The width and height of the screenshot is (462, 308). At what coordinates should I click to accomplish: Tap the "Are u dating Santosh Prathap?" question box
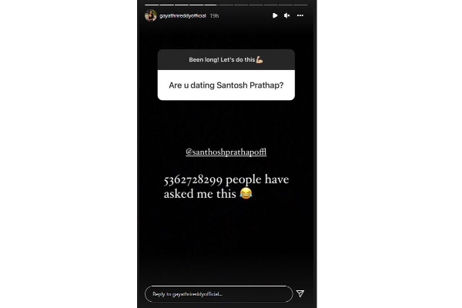226,85
